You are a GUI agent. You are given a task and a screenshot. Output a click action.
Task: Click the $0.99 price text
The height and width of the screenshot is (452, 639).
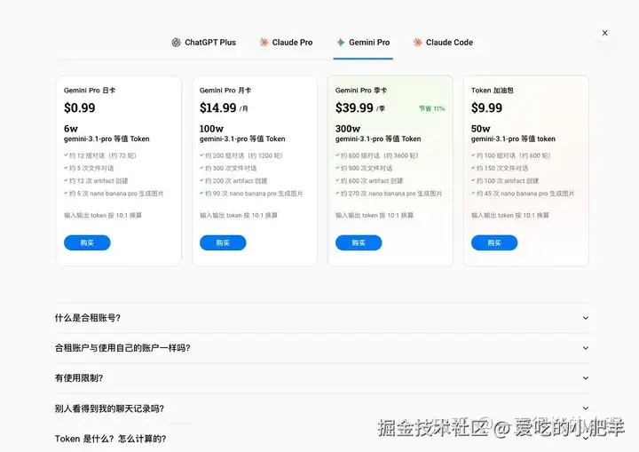(x=80, y=108)
